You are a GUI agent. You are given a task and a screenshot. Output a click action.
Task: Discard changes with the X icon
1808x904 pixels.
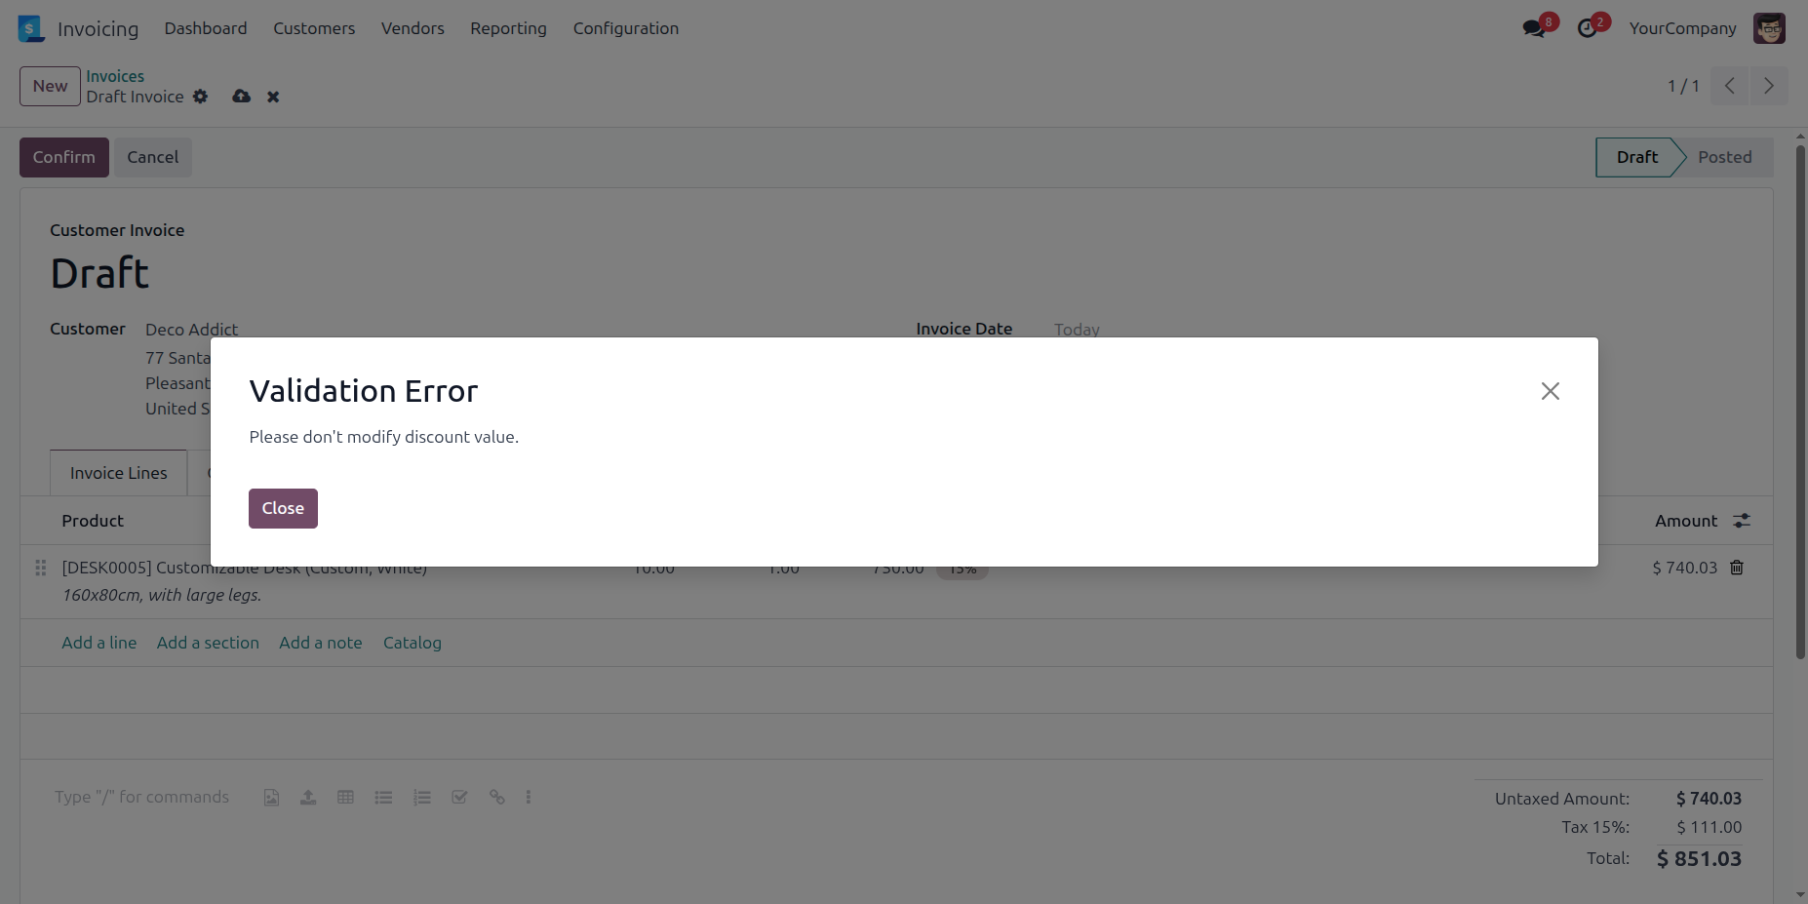[x=273, y=97]
